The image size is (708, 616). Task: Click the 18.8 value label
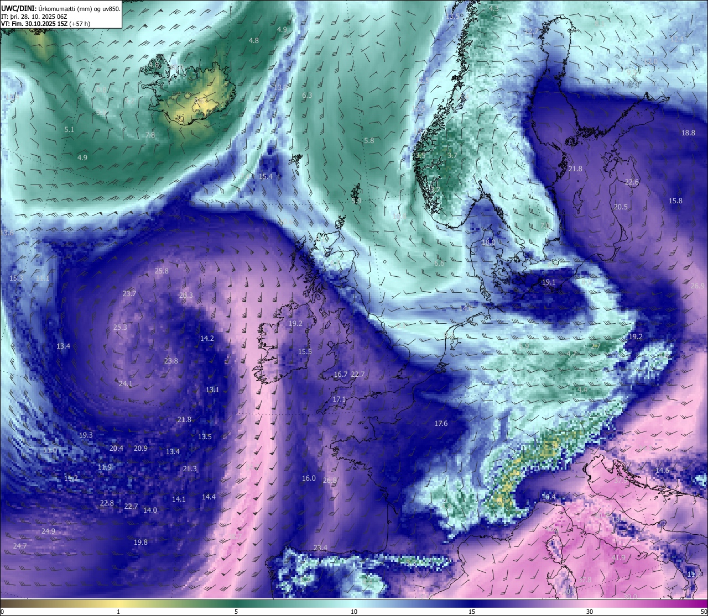coord(688,133)
